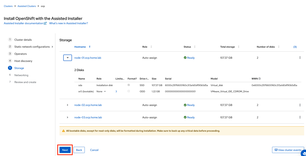Open kebab menu for node-02.ocp.home.lab

point(300,105)
